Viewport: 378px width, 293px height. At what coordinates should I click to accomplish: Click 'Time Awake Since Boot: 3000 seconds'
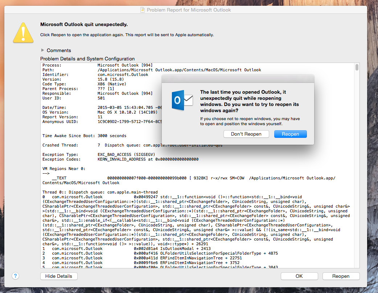click(85, 136)
